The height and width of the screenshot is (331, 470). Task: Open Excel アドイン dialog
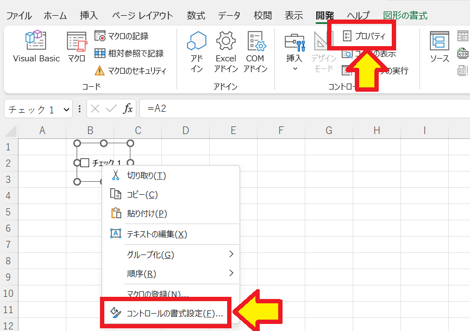[x=225, y=52]
